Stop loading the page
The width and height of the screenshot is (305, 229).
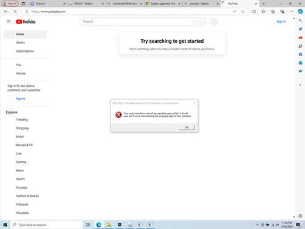coord(15,12)
